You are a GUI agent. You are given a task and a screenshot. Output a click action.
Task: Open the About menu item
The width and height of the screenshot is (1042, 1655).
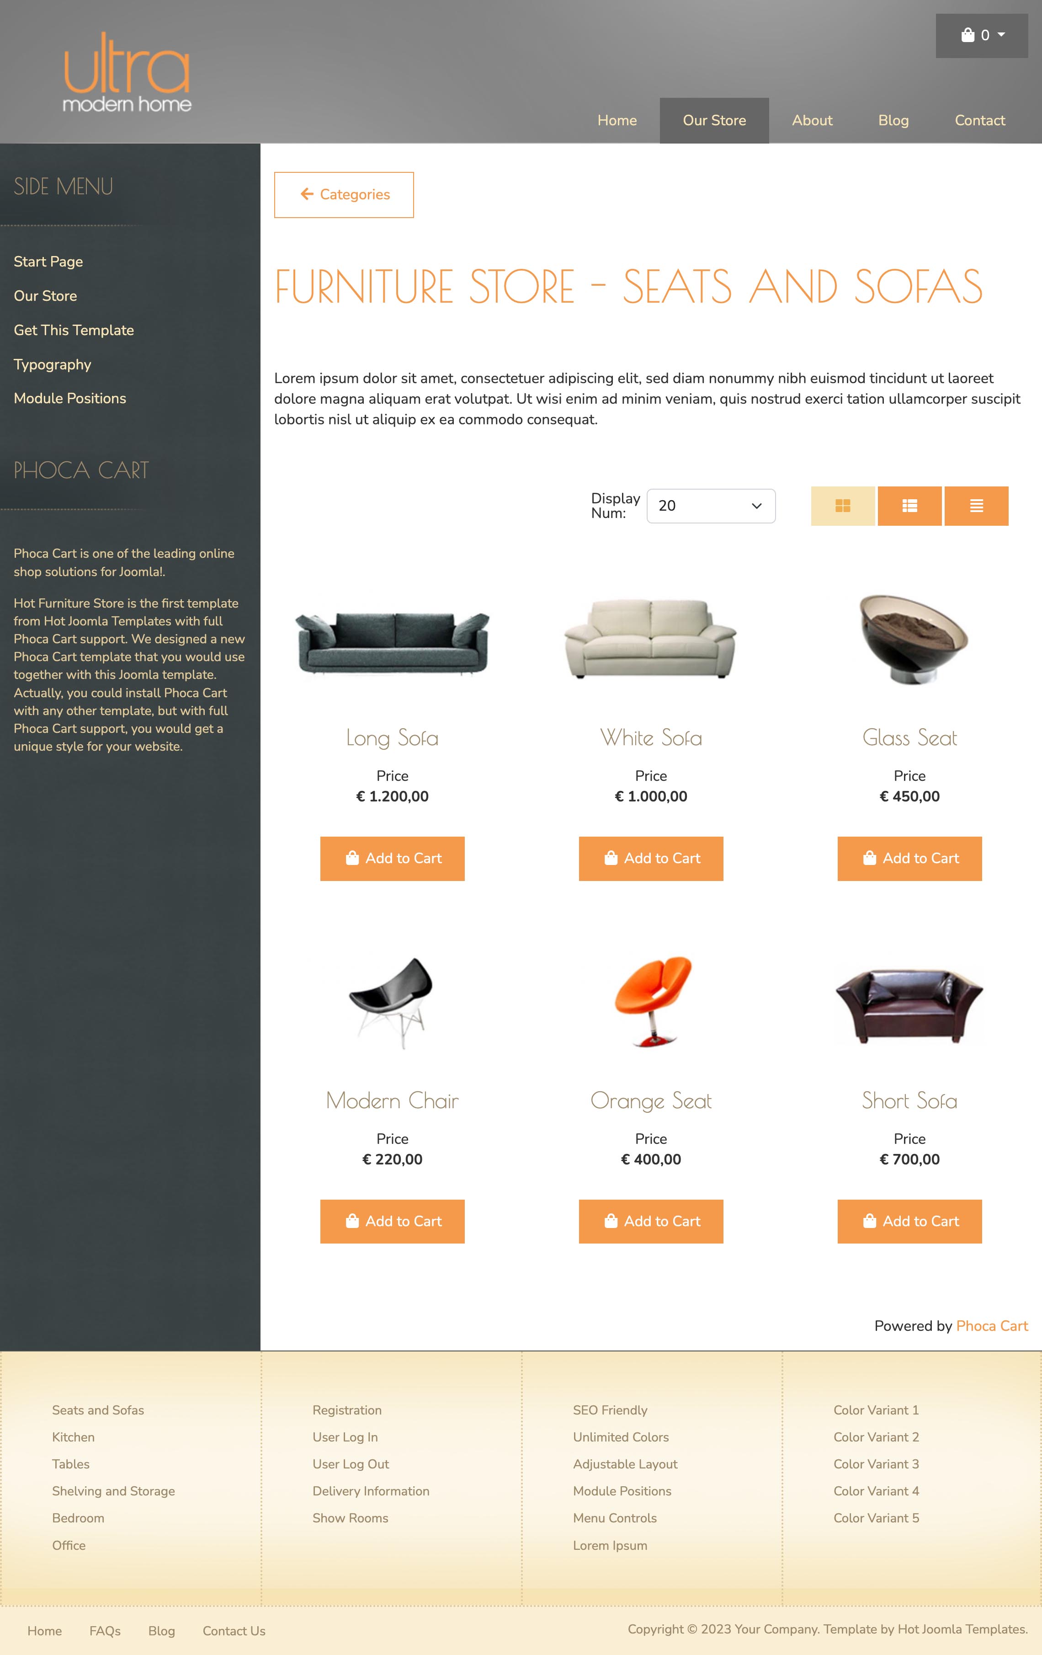coord(812,120)
